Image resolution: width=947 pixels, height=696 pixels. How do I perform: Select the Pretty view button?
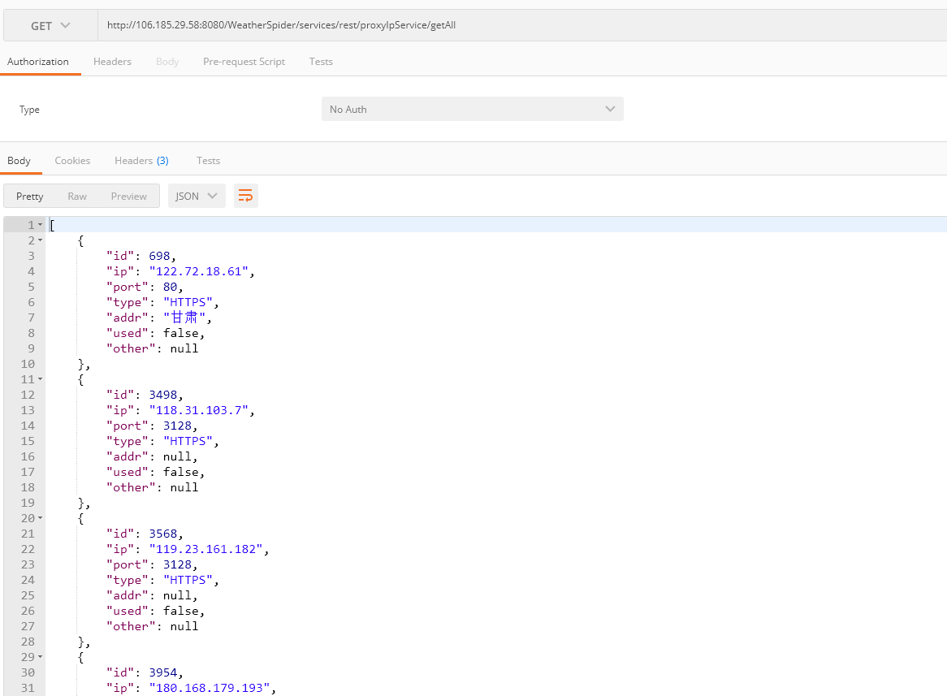coord(30,196)
